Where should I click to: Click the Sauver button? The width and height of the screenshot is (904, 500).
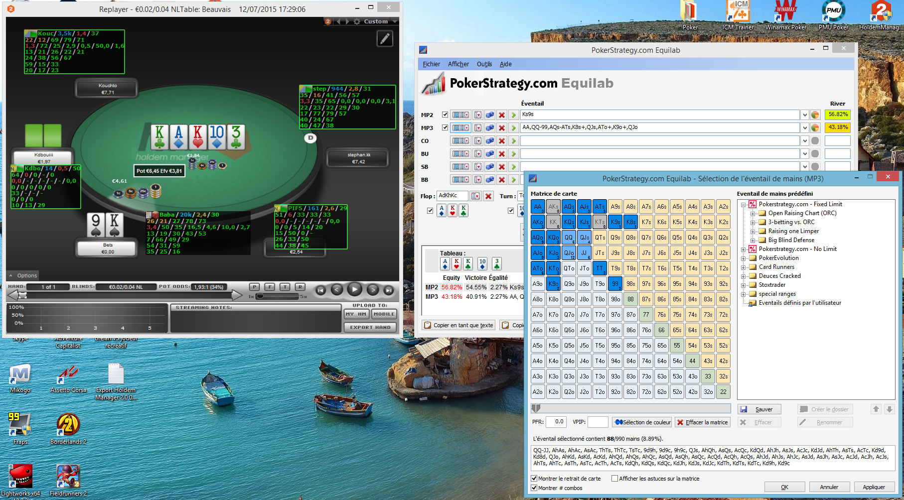pos(759,409)
